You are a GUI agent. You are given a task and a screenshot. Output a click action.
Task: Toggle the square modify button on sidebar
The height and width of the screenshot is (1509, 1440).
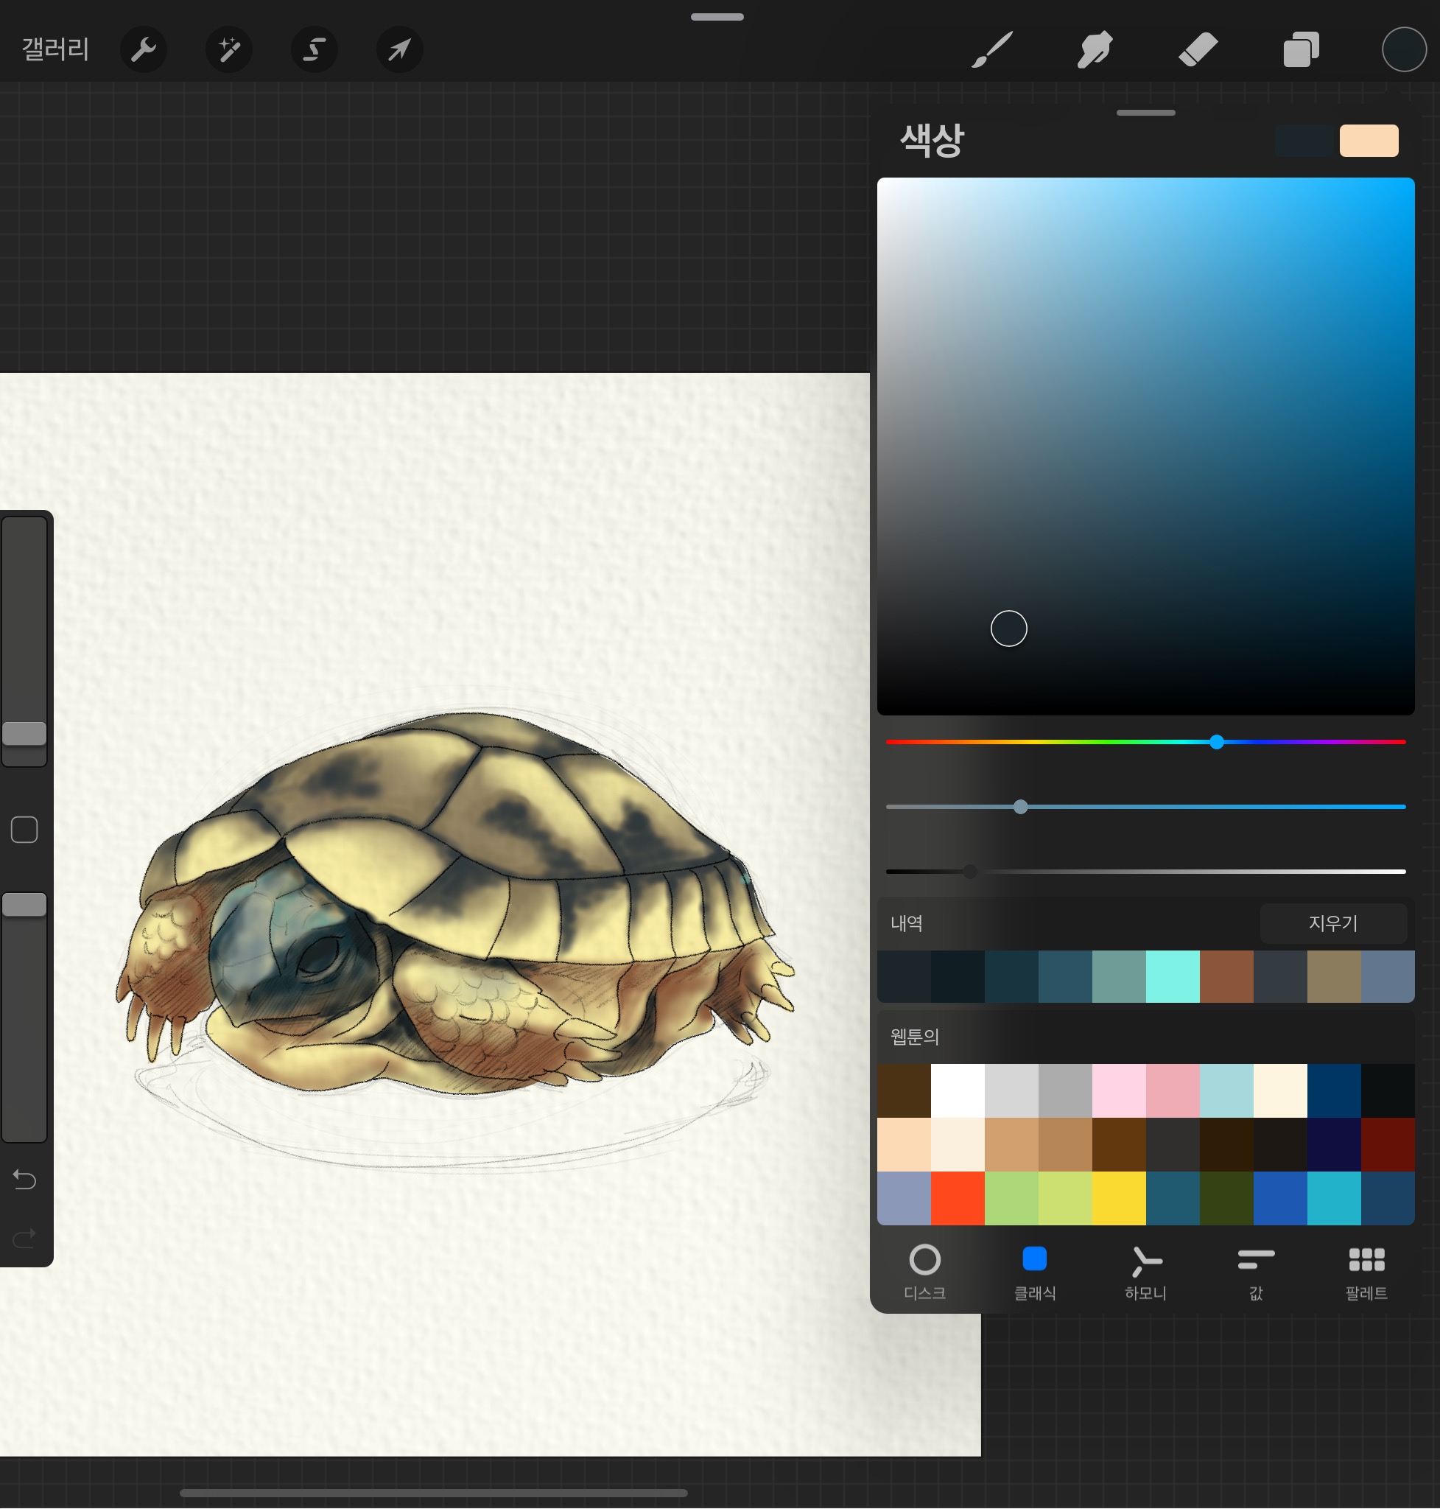[24, 830]
